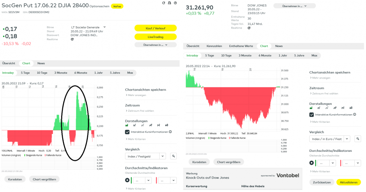Select 5 Tage range in SocGen Put chart
The height and width of the screenshot is (192, 366).
pyautogui.click(x=25, y=73)
